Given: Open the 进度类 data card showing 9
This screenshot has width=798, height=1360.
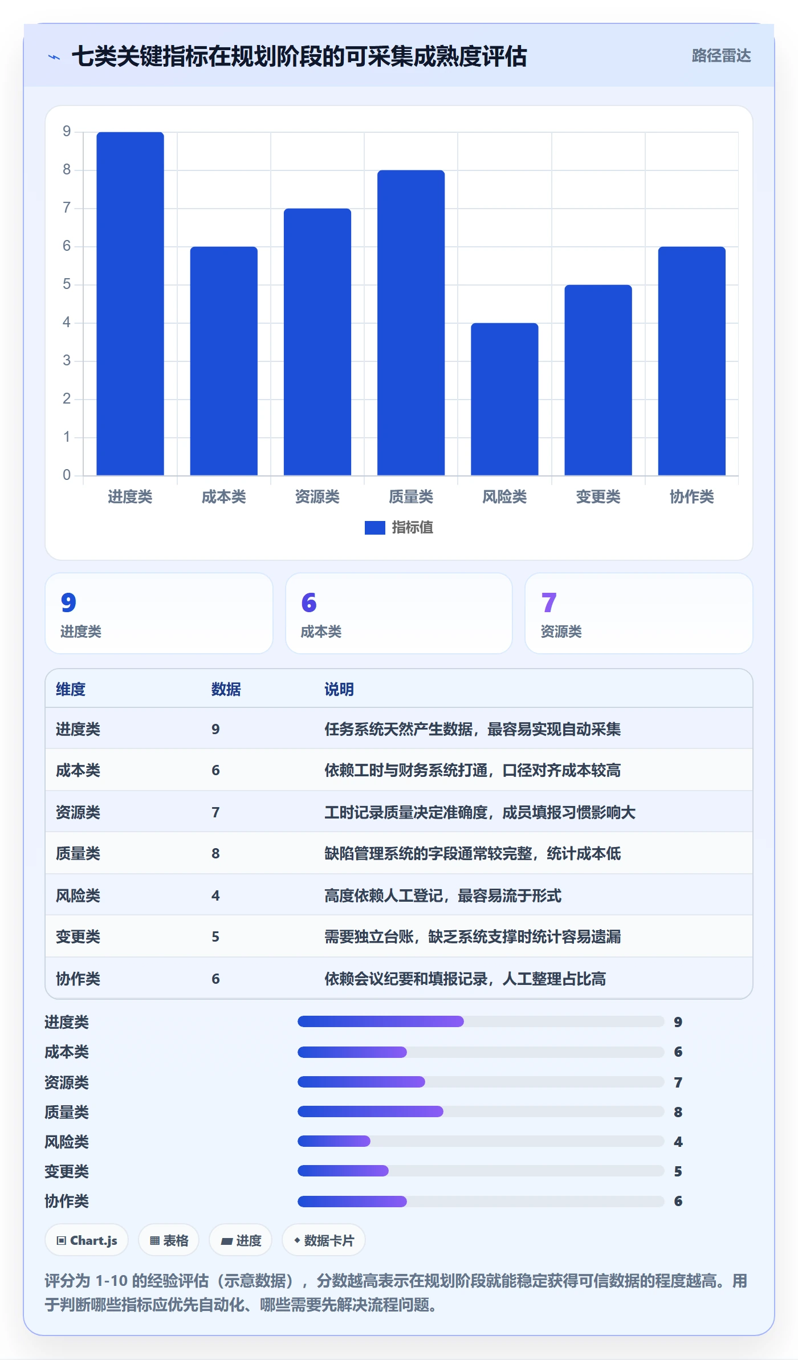Looking at the screenshot, I should point(159,613).
